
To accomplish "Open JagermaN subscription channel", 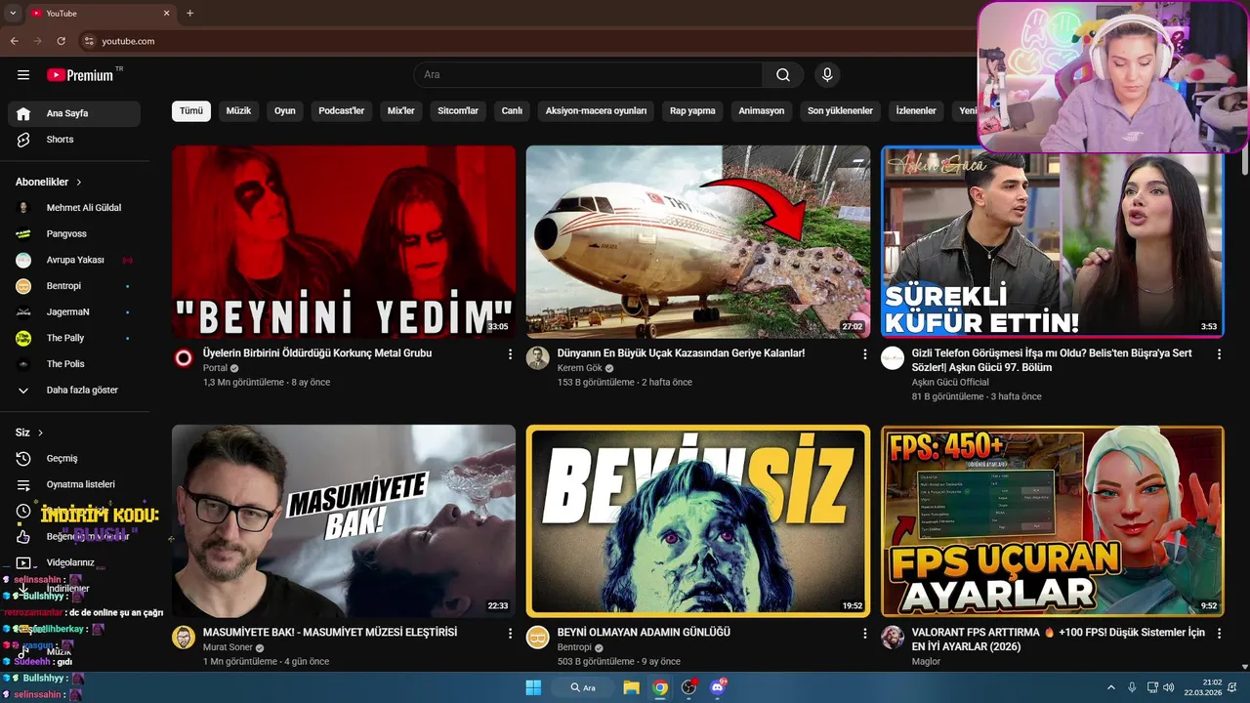I will point(74,312).
